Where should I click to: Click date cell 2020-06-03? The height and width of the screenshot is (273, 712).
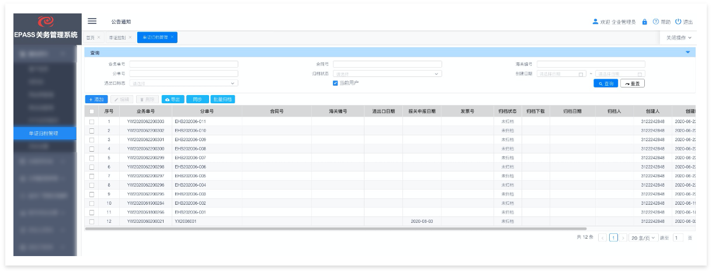[x=422, y=221]
